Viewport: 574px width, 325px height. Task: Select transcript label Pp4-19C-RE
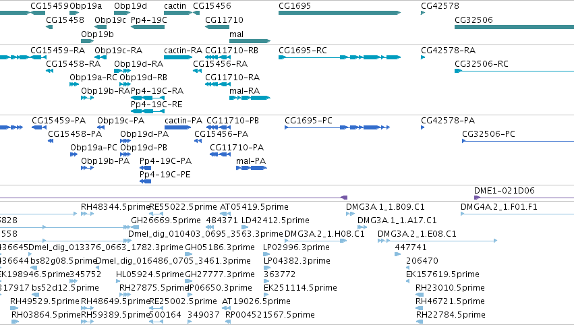(x=156, y=104)
